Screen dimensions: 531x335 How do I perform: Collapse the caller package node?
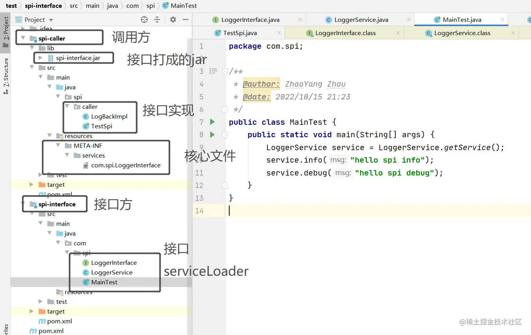click(x=67, y=106)
